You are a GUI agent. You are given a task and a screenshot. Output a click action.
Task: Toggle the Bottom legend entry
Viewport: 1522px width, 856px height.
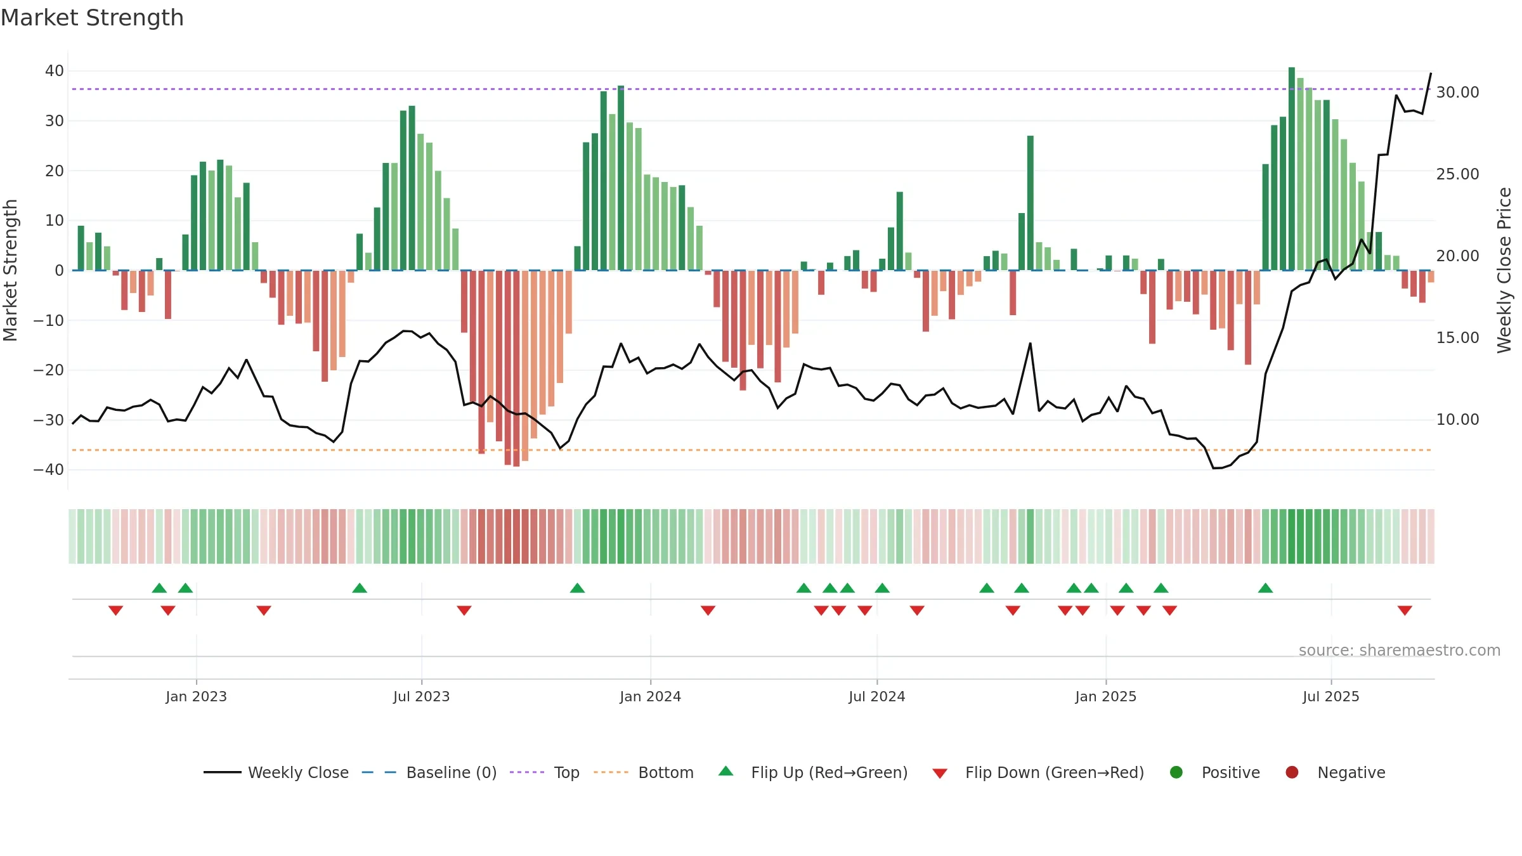coord(644,772)
